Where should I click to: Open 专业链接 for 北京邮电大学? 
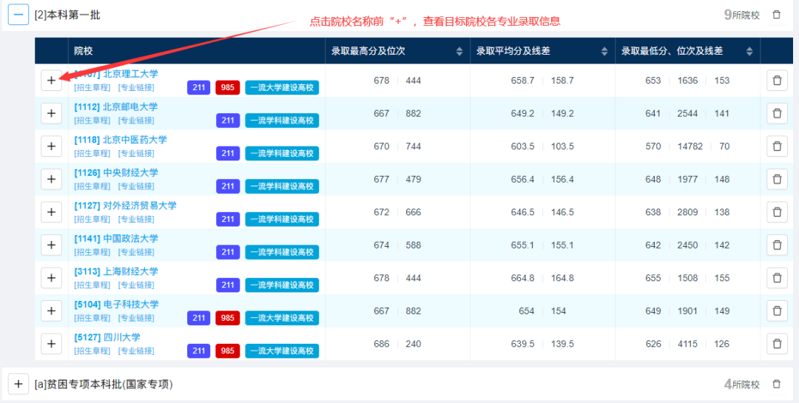pos(136,121)
